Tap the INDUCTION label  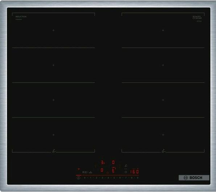point(21,17)
